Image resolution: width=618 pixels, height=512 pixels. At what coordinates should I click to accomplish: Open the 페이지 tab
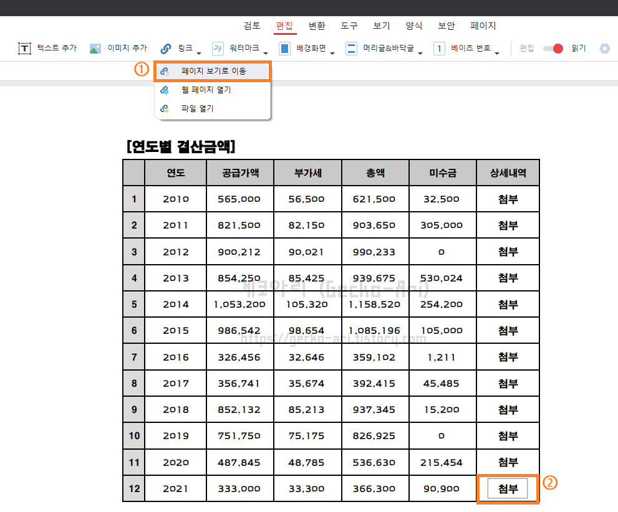tap(483, 26)
